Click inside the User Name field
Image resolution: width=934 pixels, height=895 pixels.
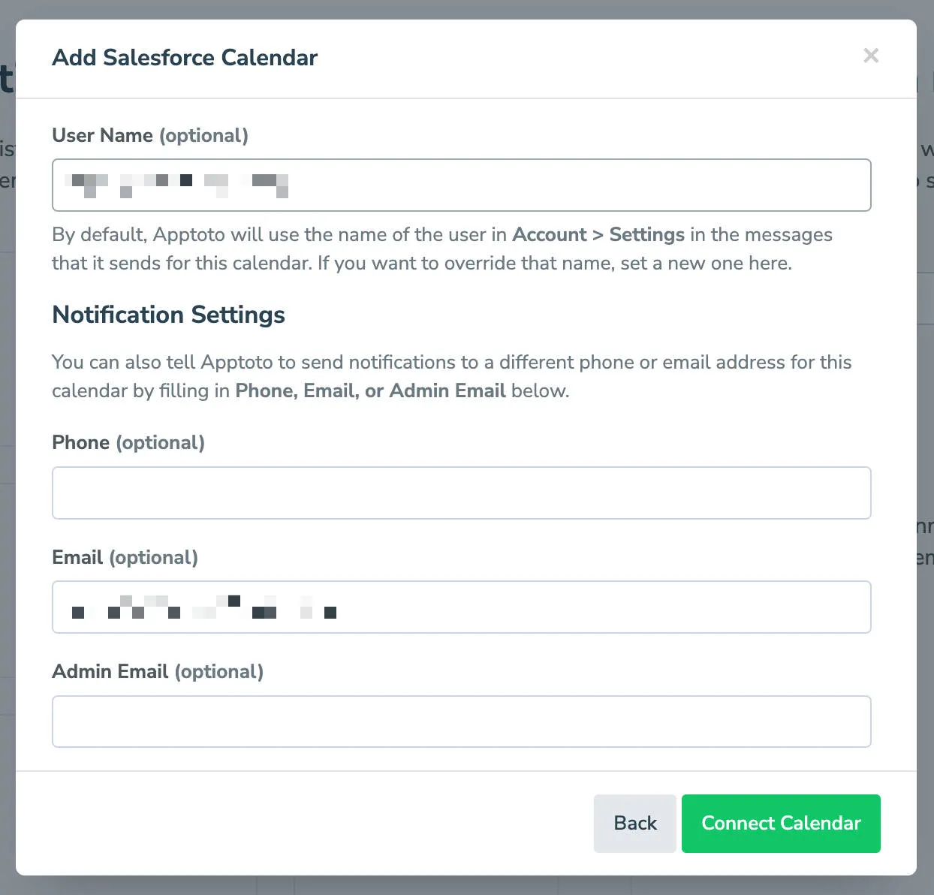tap(461, 185)
